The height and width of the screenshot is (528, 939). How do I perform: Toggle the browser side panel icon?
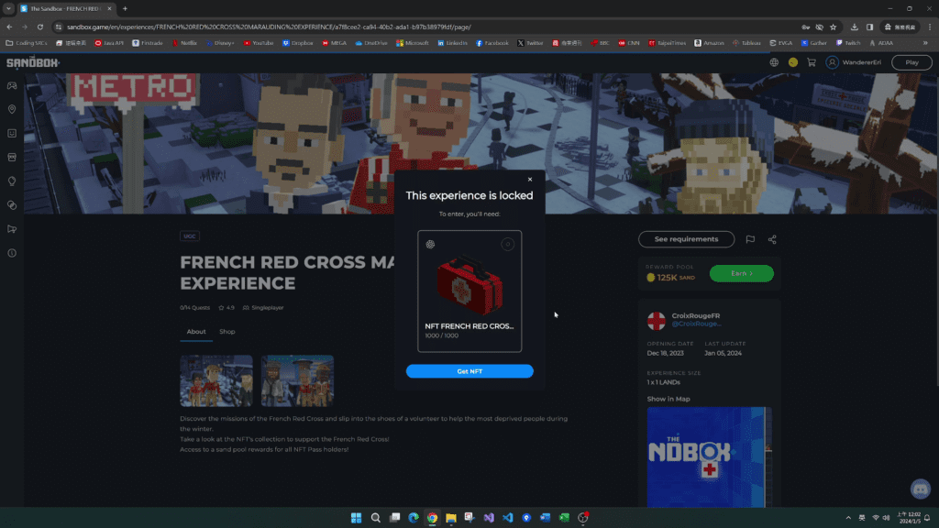[x=869, y=27]
